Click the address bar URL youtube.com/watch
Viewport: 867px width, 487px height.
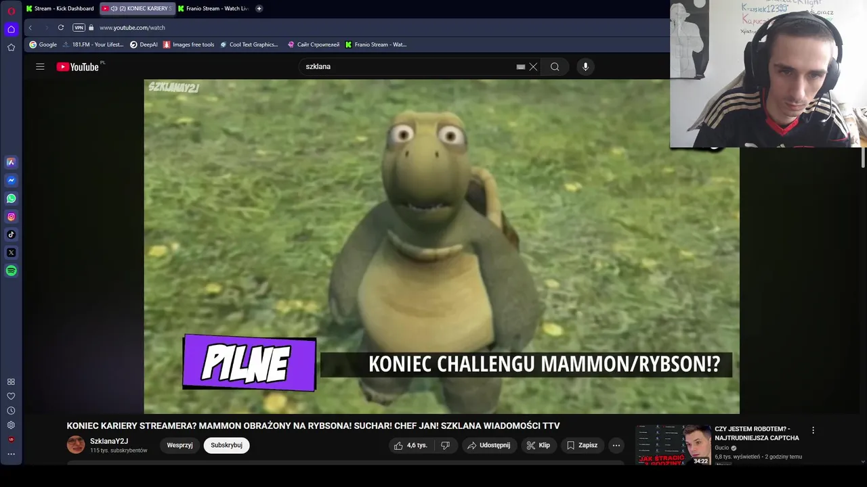click(132, 28)
